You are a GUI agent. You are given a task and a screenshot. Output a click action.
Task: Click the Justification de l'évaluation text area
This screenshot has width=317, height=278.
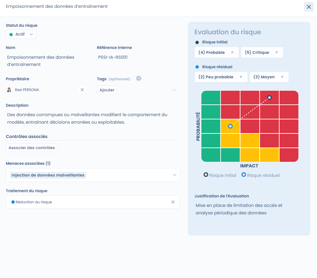tap(239, 209)
